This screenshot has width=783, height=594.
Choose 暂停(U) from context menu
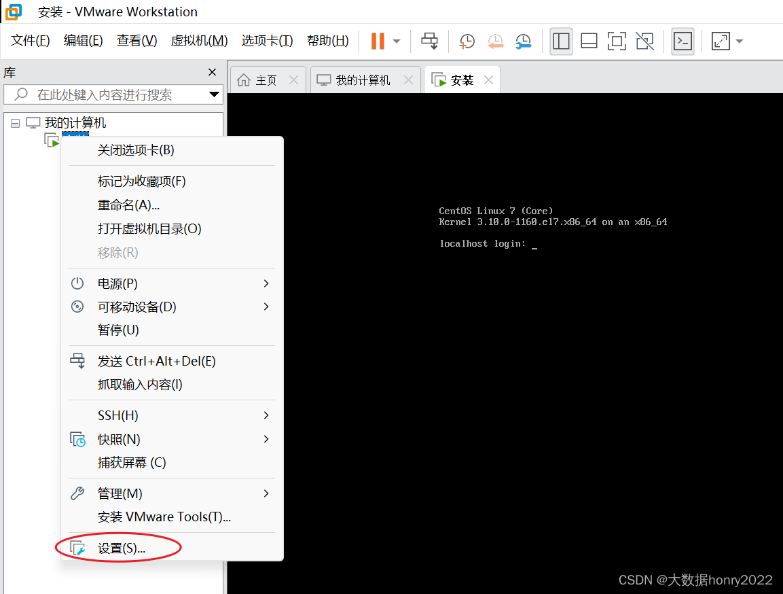click(x=172, y=330)
